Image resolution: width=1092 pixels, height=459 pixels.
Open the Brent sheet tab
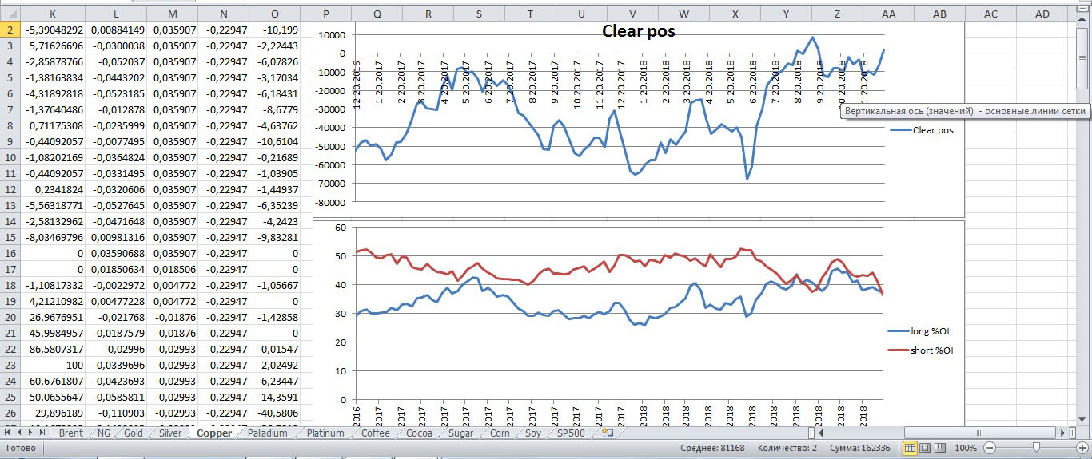click(70, 433)
